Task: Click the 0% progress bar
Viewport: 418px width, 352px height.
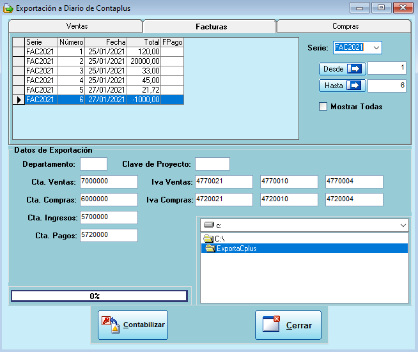Action: point(99,296)
